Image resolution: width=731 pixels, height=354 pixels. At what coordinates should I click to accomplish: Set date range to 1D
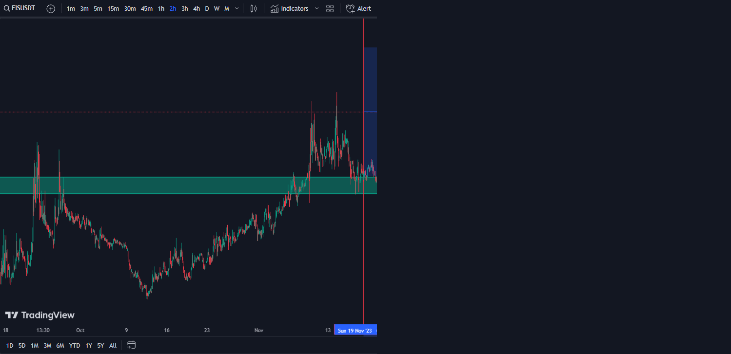point(10,346)
